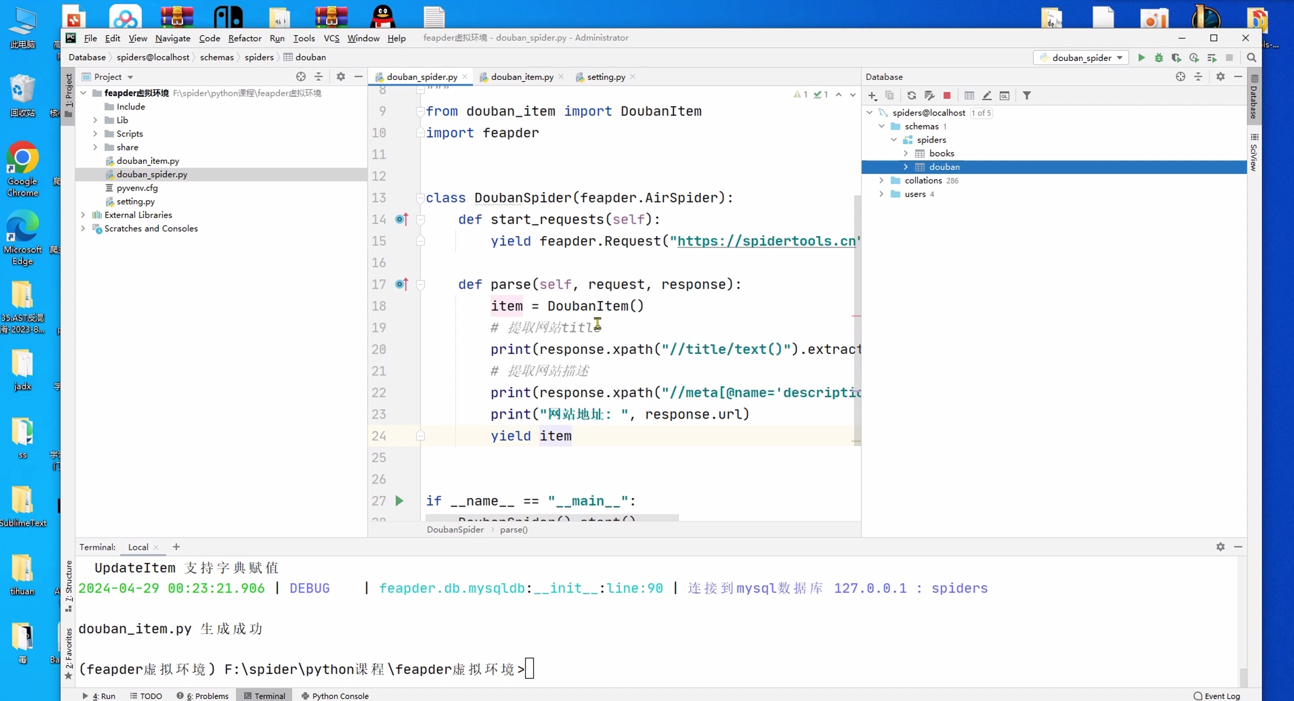Open the Refactor menu

tap(245, 38)
